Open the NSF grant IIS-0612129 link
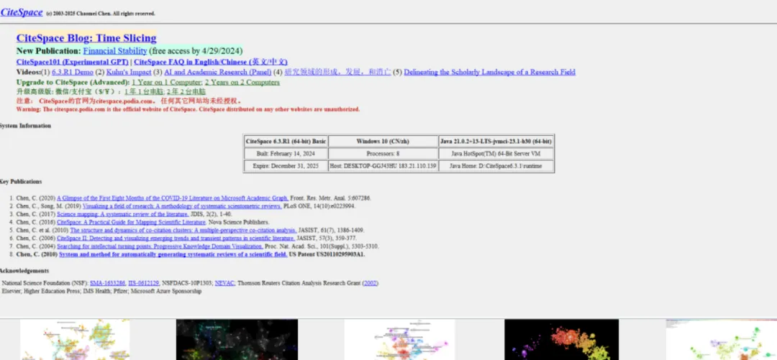The width and height of the screenshot is (777, 360). (x=144, y=283)
